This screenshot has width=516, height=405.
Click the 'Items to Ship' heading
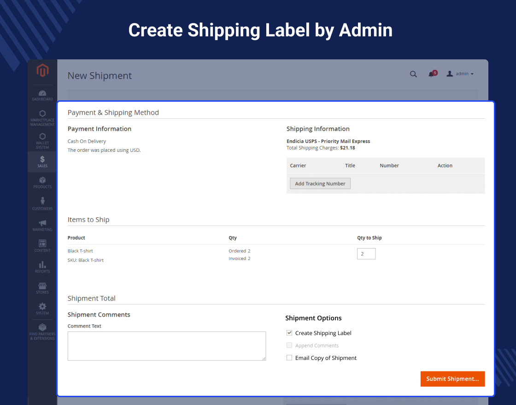coord(88,220)
